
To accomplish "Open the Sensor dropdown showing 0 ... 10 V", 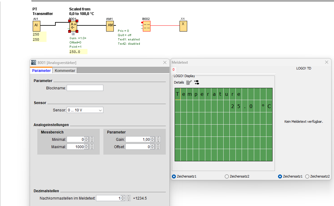I will pos(85,110).
